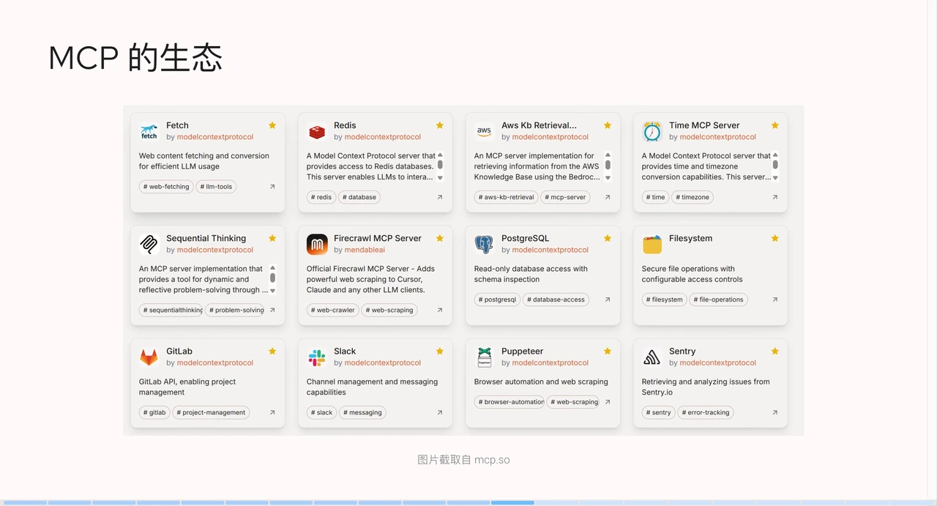Click the AWS logo on Aws Kb Retrieval card
The image size is (937, 506).
(x=484, y=132)
